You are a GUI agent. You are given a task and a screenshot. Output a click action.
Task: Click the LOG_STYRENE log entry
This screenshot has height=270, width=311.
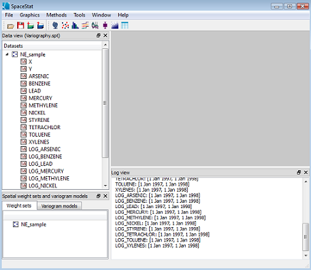[158, 229]
